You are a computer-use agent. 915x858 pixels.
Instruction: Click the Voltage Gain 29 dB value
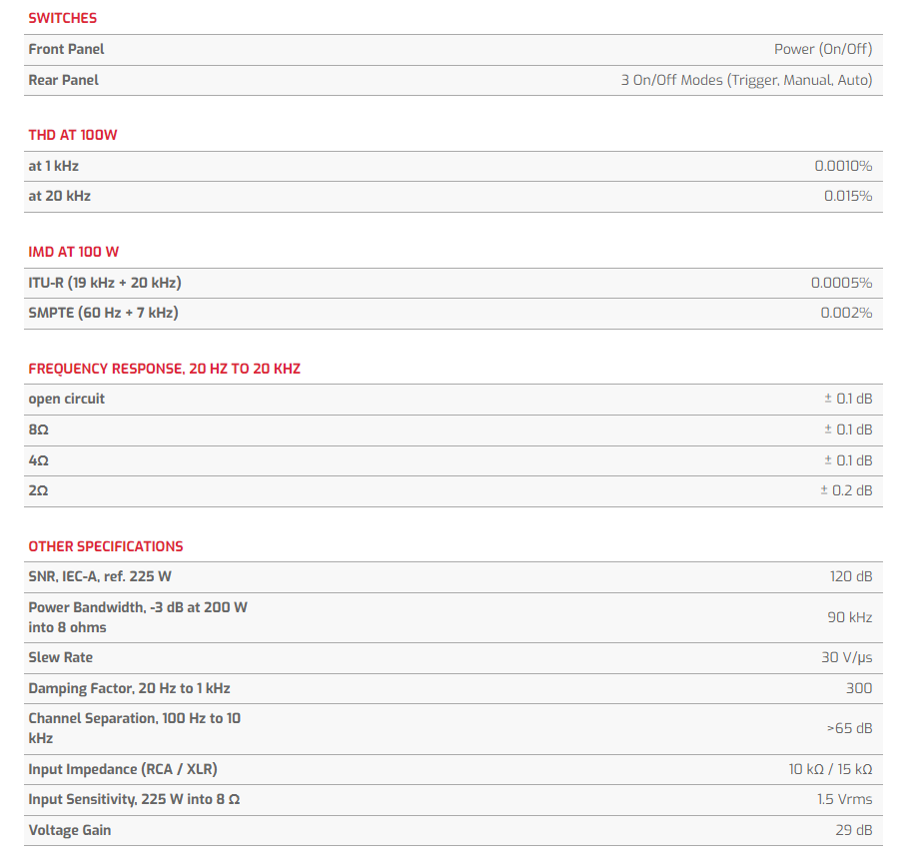point(853,830)
